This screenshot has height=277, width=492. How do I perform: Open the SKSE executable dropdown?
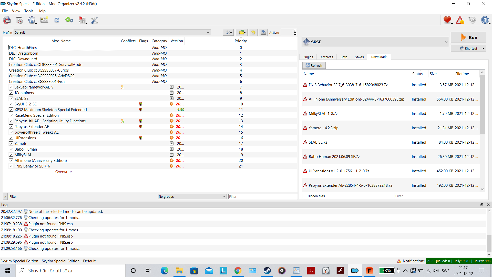click(375, 42)
